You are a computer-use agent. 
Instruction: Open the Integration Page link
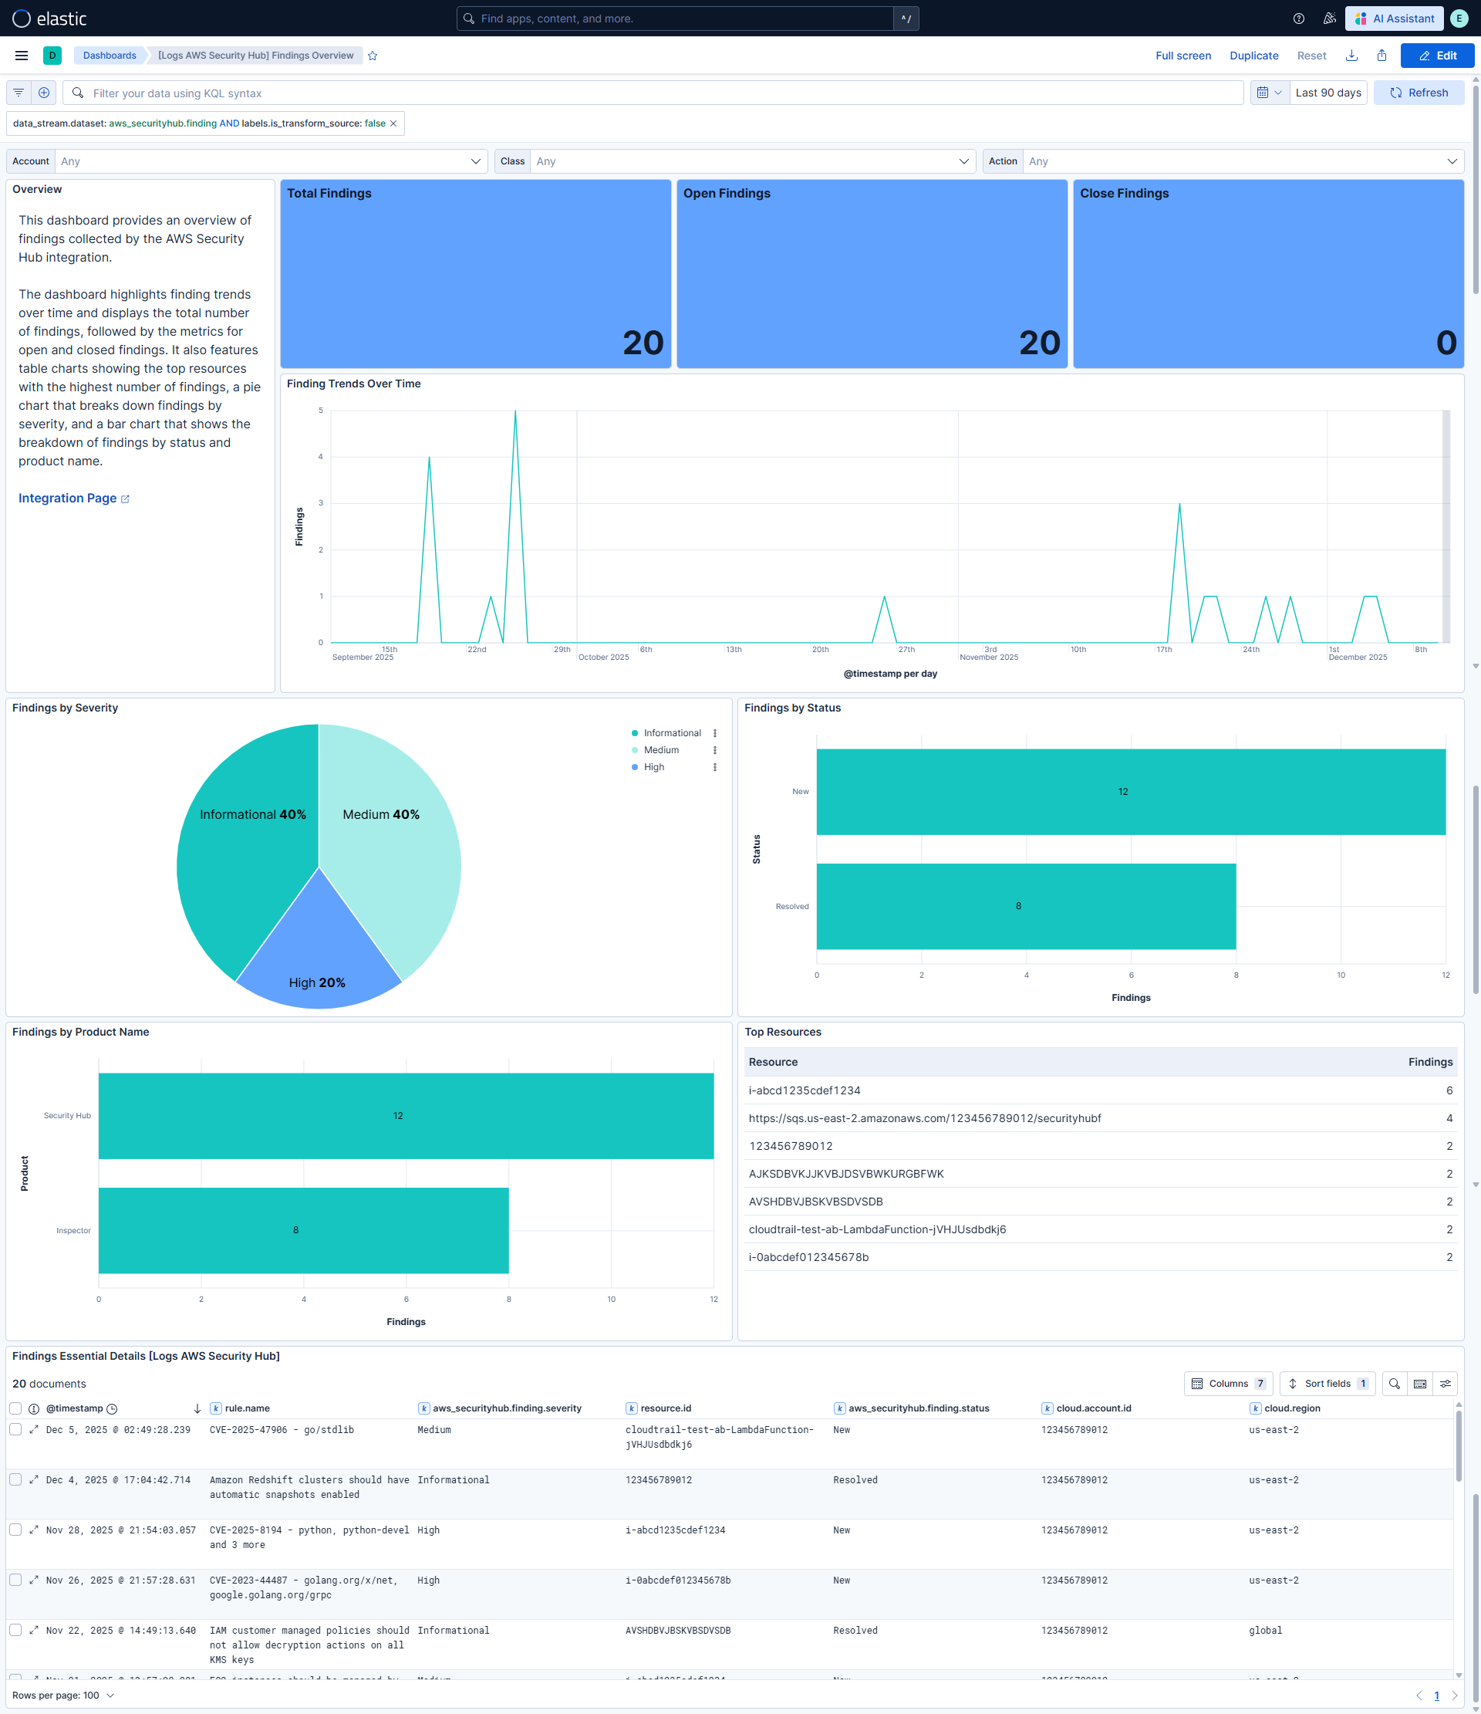68,498
